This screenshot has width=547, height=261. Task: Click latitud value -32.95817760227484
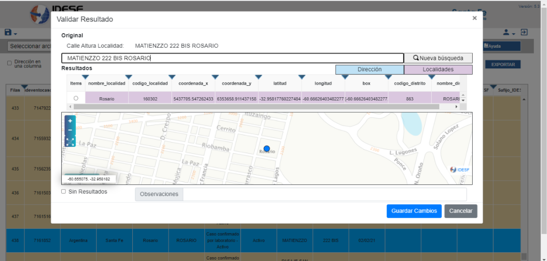click(280, 99)
